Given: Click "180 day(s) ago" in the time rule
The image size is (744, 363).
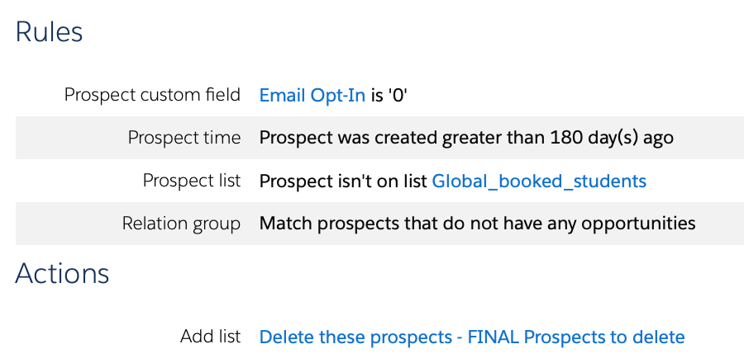Looking at the screenshot, I should (612, 138).
